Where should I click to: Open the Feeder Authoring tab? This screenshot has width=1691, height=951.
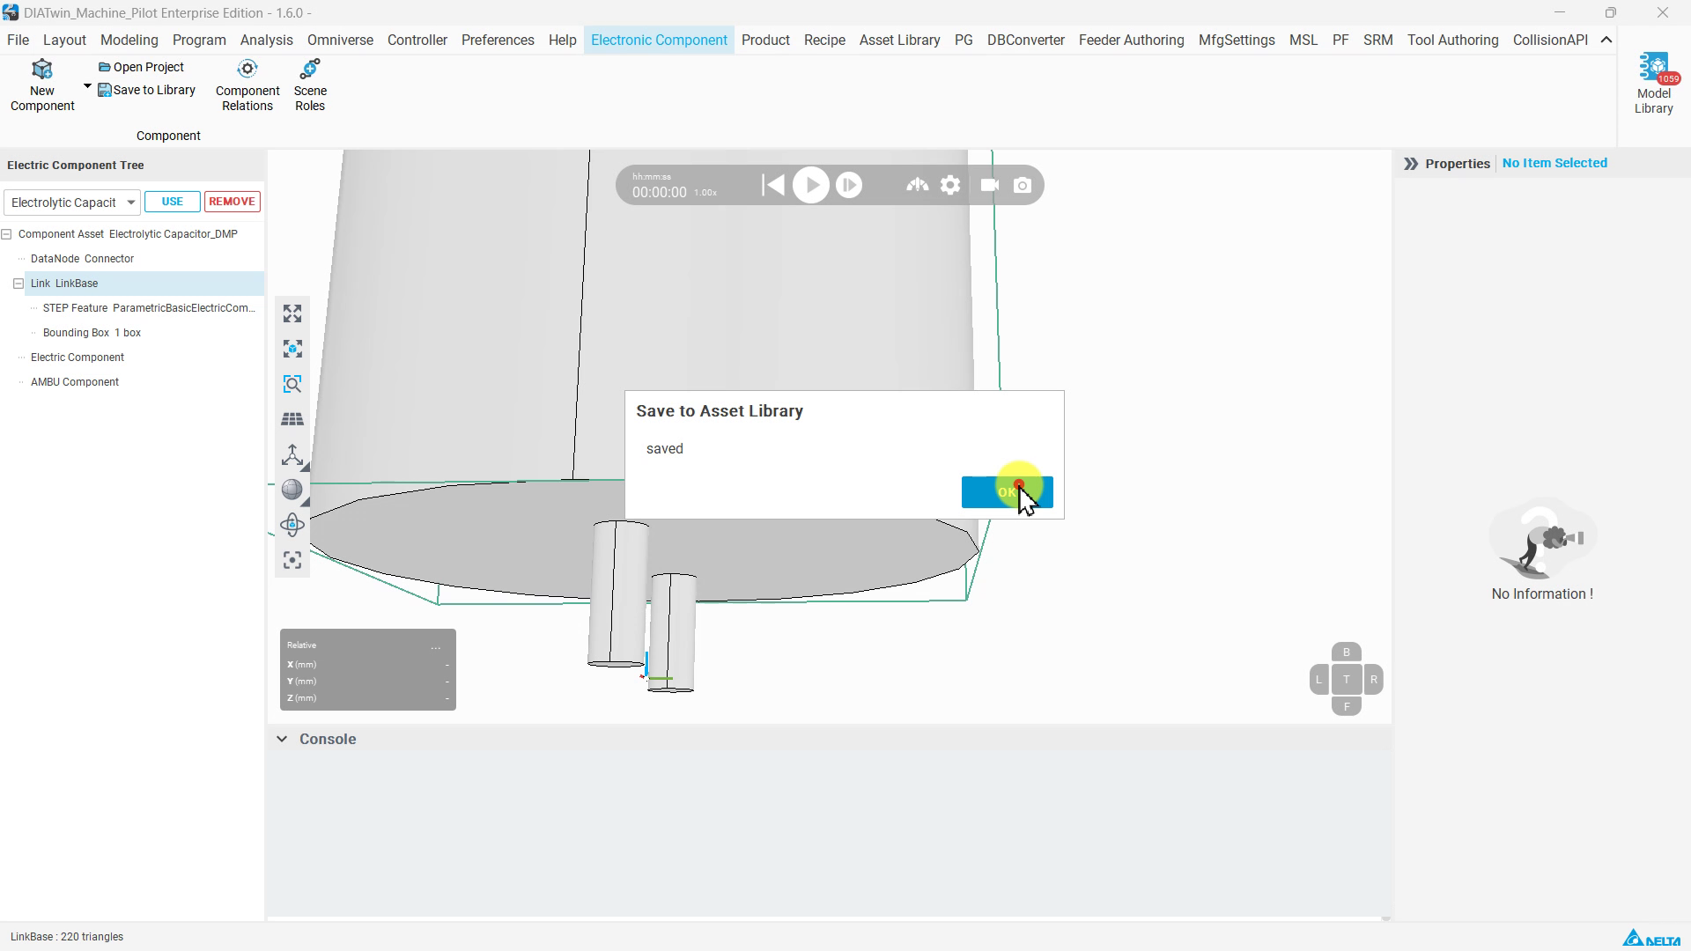point(1131,41)
